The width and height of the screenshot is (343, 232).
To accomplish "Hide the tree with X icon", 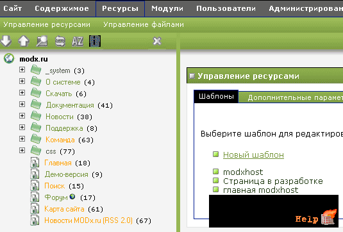I will point(157,41).
